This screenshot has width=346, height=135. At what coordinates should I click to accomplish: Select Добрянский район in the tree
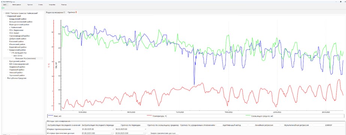tap(18, 39)
